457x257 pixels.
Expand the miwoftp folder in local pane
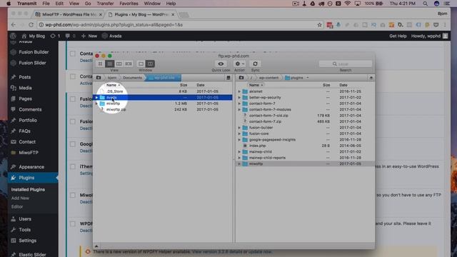pos(97,104)
